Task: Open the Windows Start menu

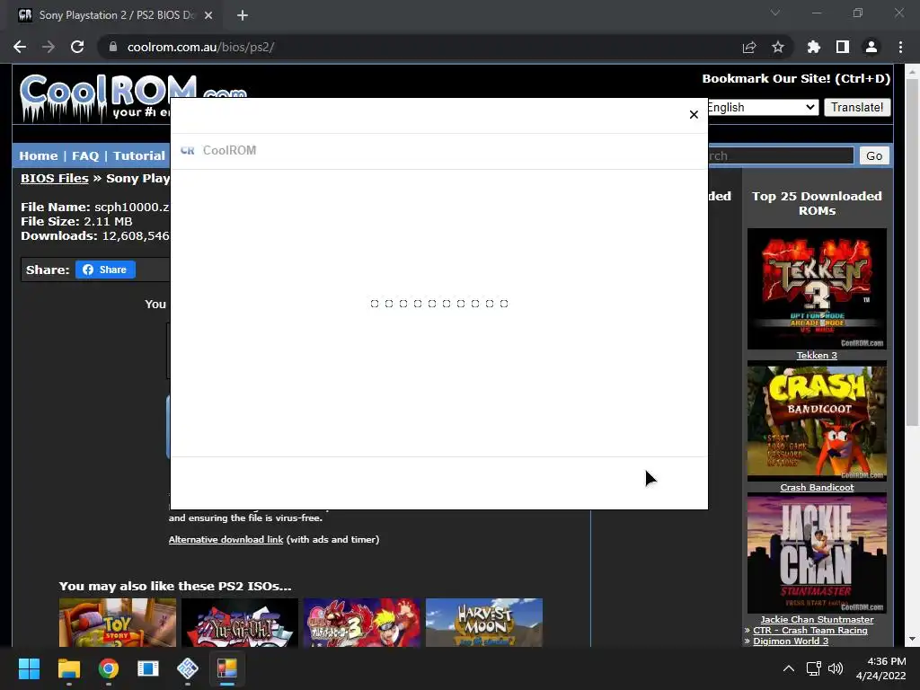Action: (29, 668)
